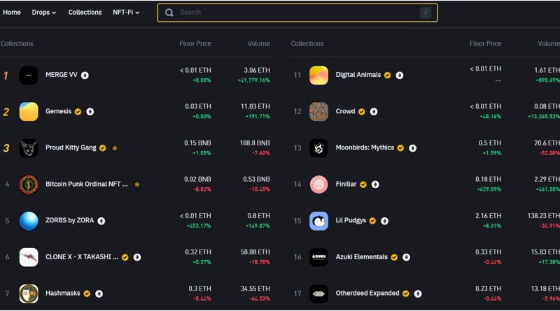Click the Gemesis yellow collection avatar
The image size is (560, 311).
click(29, 111)
